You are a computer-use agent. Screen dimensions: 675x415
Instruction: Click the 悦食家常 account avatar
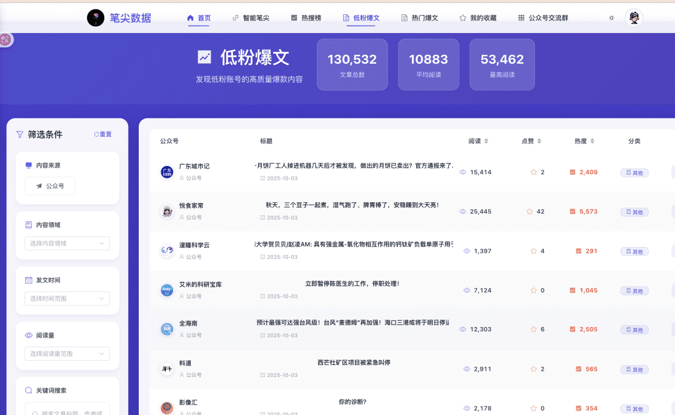(167, 212)
